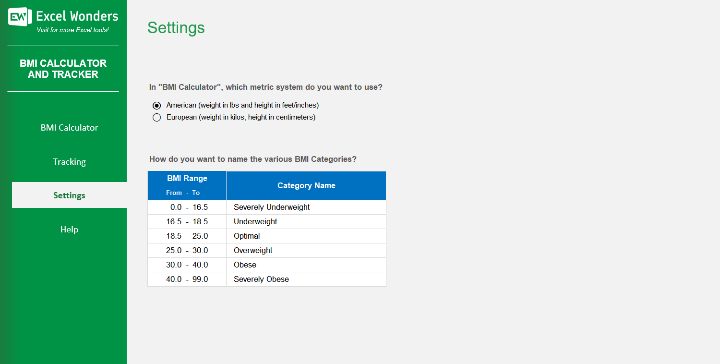
Task: Select the European metric system option
Action: click(156, 117)
